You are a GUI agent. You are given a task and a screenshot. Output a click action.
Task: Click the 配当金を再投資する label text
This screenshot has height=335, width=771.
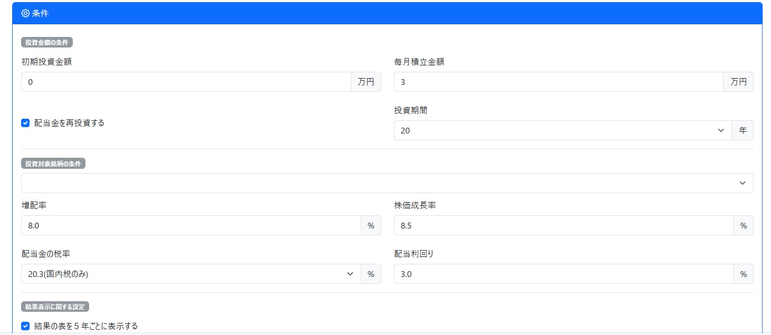pos(69,123)
